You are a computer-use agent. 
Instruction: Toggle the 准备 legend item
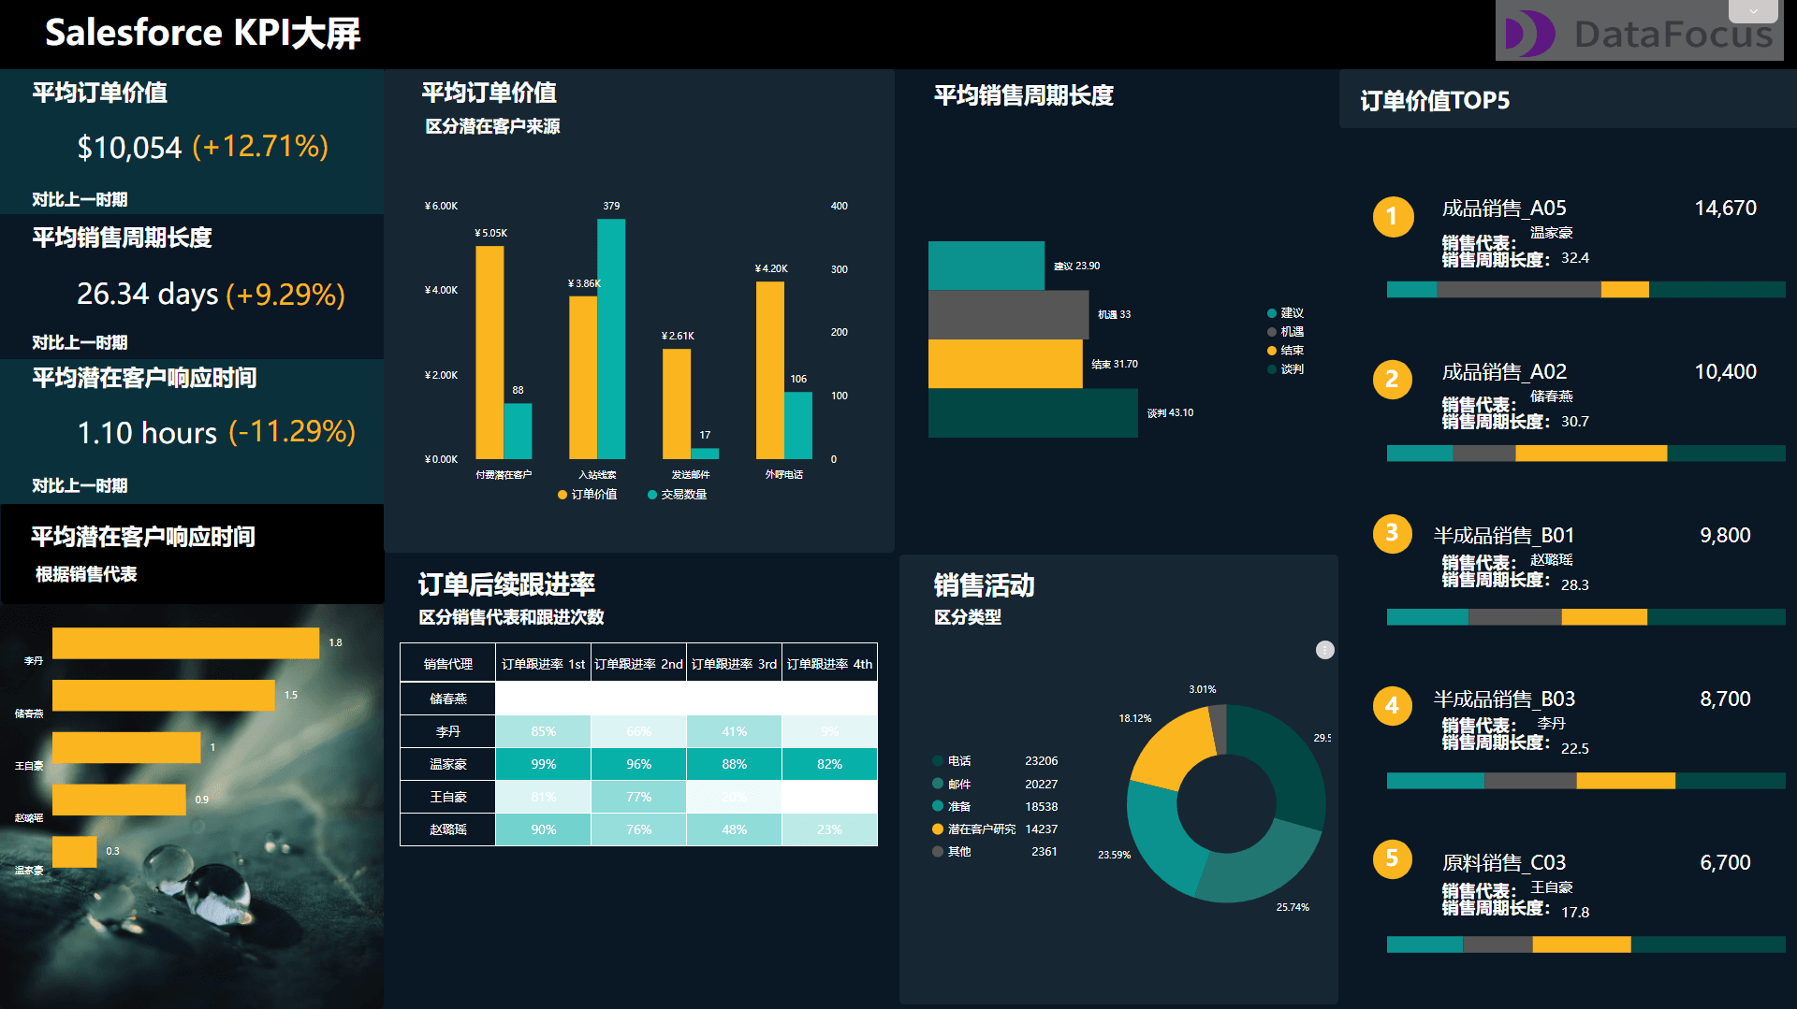pos(952,806)
